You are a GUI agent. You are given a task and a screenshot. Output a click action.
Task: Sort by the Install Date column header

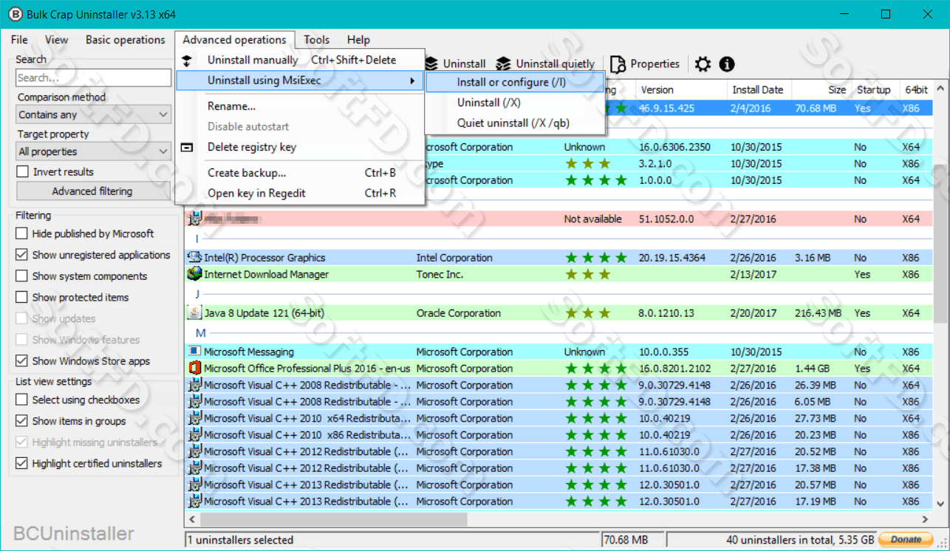[759, 90]
